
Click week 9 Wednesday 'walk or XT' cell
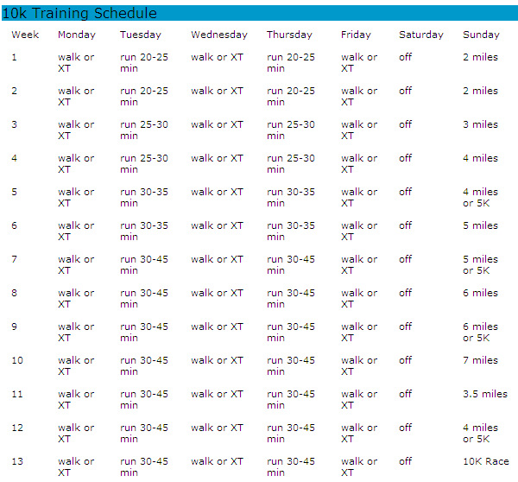[217, 327]
